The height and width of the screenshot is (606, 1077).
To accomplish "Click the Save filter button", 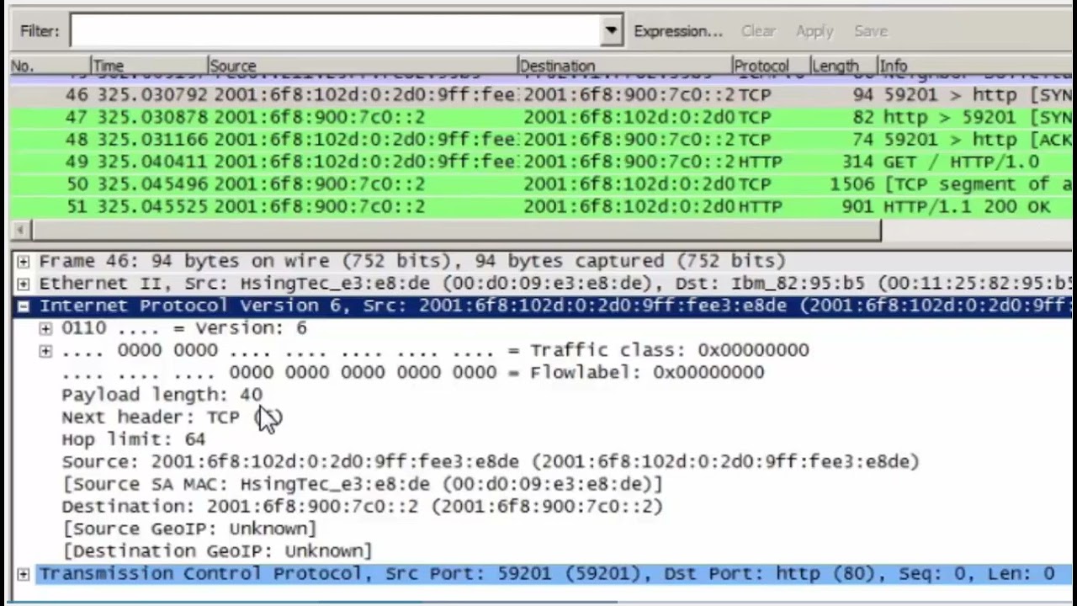I will tap(870, 31).
